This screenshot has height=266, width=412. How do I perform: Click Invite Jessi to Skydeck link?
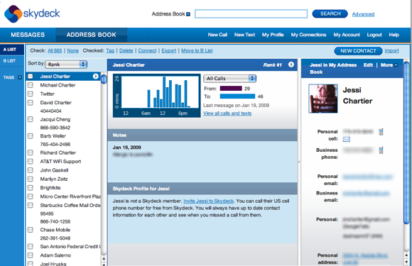coord(208,201)
